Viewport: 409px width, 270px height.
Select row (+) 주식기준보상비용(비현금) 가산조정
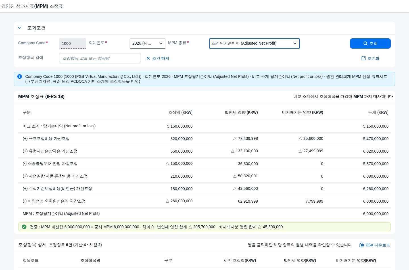click(x=204, y=189)
